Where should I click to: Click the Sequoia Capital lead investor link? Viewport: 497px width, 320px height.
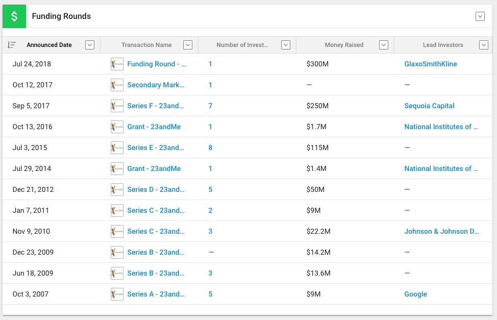point(429,106)
